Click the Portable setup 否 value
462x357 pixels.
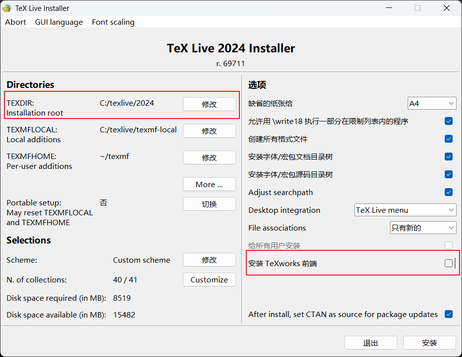(x=104, y=202)
